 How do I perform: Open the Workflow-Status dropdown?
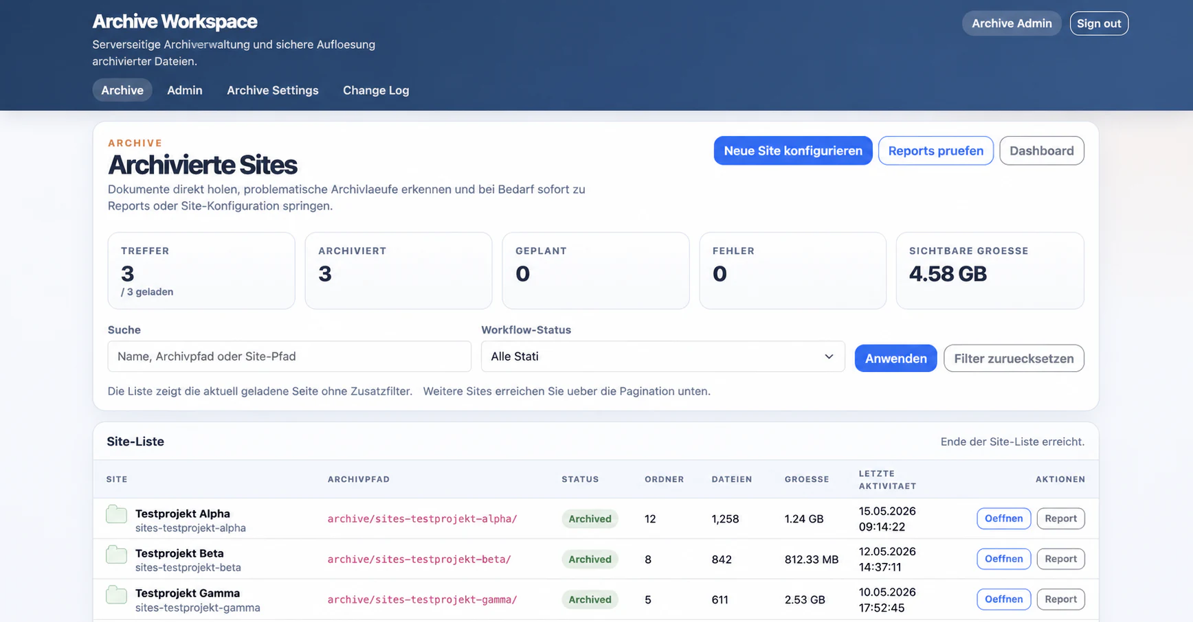point(662,356)
